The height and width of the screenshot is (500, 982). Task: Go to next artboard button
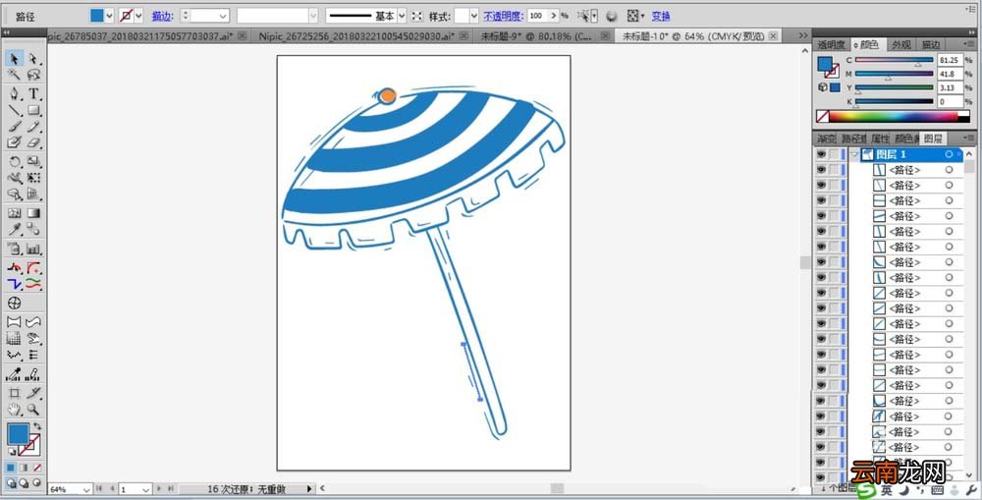(159, 488)
